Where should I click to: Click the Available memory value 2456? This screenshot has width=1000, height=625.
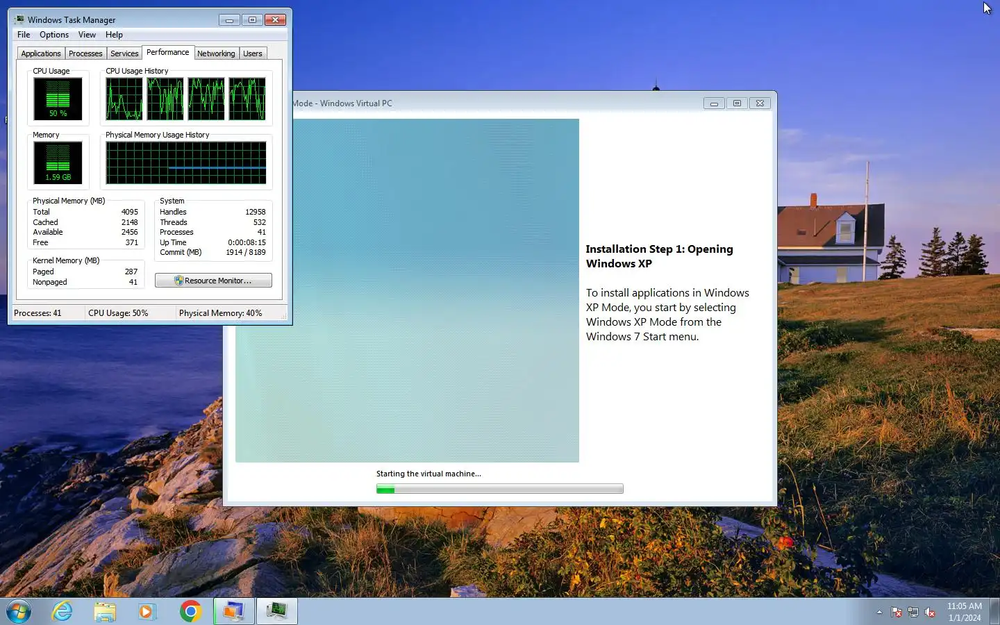[x=130, y=232]
